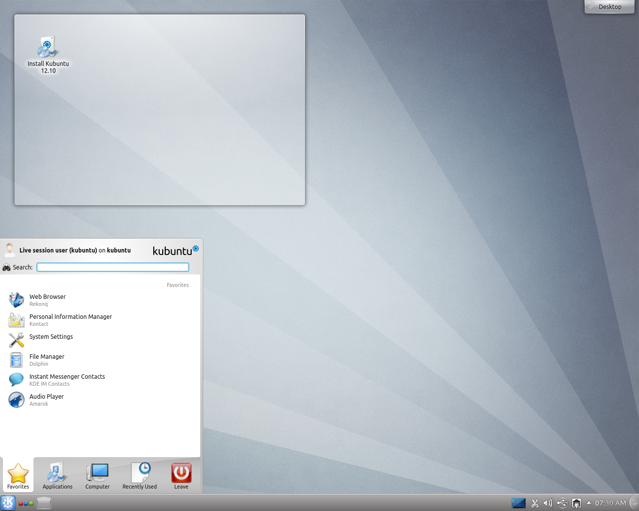This screenshot has width=639, height=511.
Task: Open the Rekonq Web Browser
Action: click(47, 299)
